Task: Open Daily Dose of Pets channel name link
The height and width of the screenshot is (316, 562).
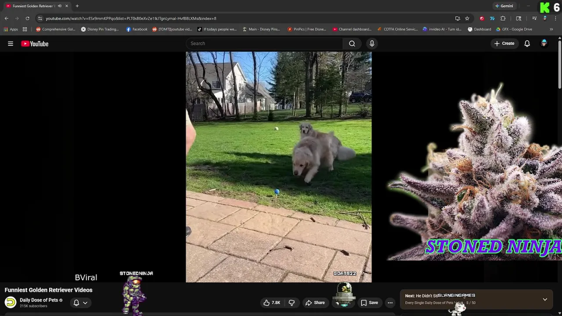Action: [x=39, y=300]
